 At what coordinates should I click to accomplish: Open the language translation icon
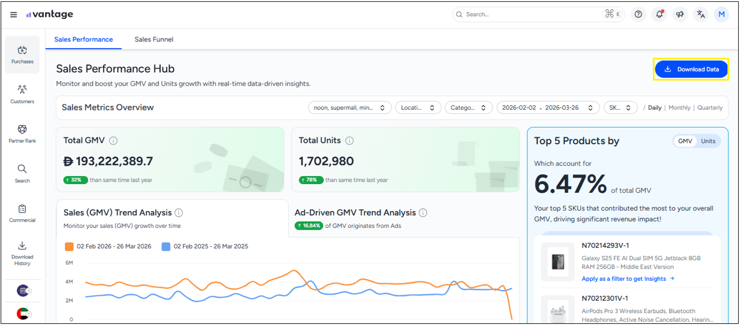pyautogui.click(x=701, y=14)
